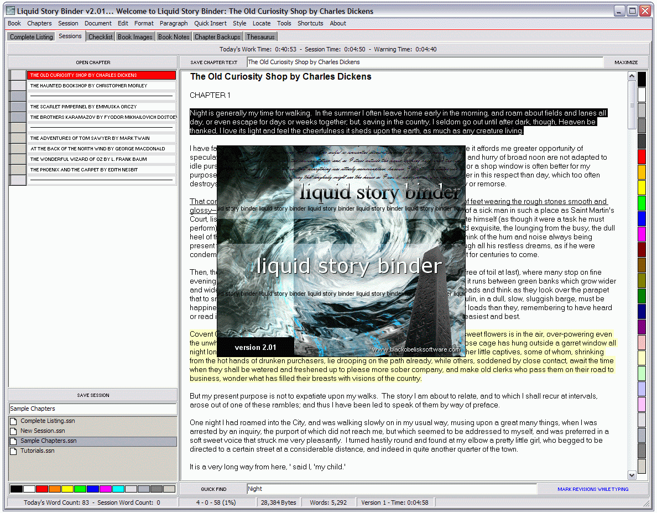657x513 pixels.
Task: Switch to the Thesaurus tab
Action: (x=260, y=37)
